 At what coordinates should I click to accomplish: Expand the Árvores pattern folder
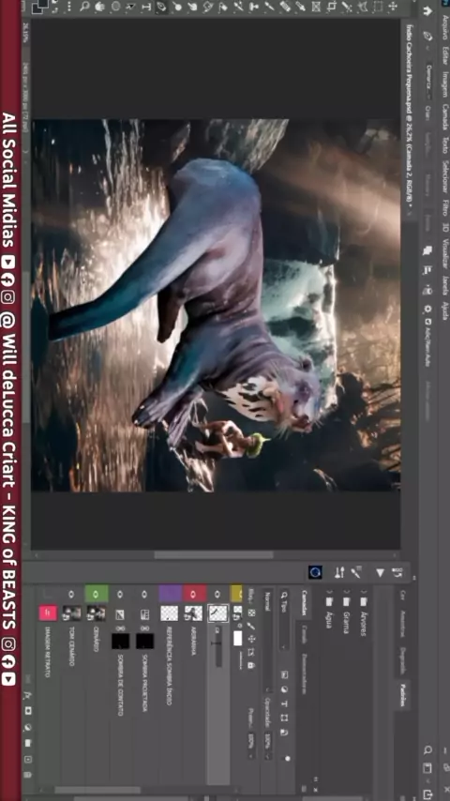click(363, 591)
